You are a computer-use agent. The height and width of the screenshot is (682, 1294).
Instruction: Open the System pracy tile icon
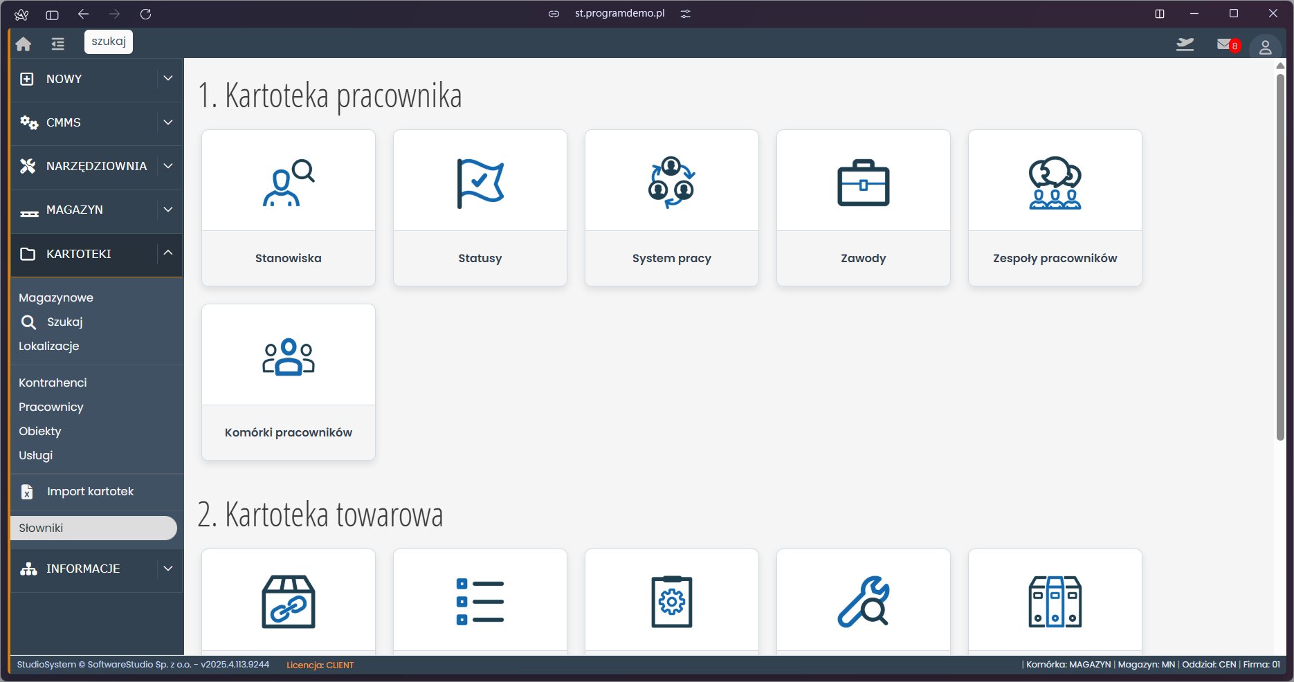[x=671, y=183]
